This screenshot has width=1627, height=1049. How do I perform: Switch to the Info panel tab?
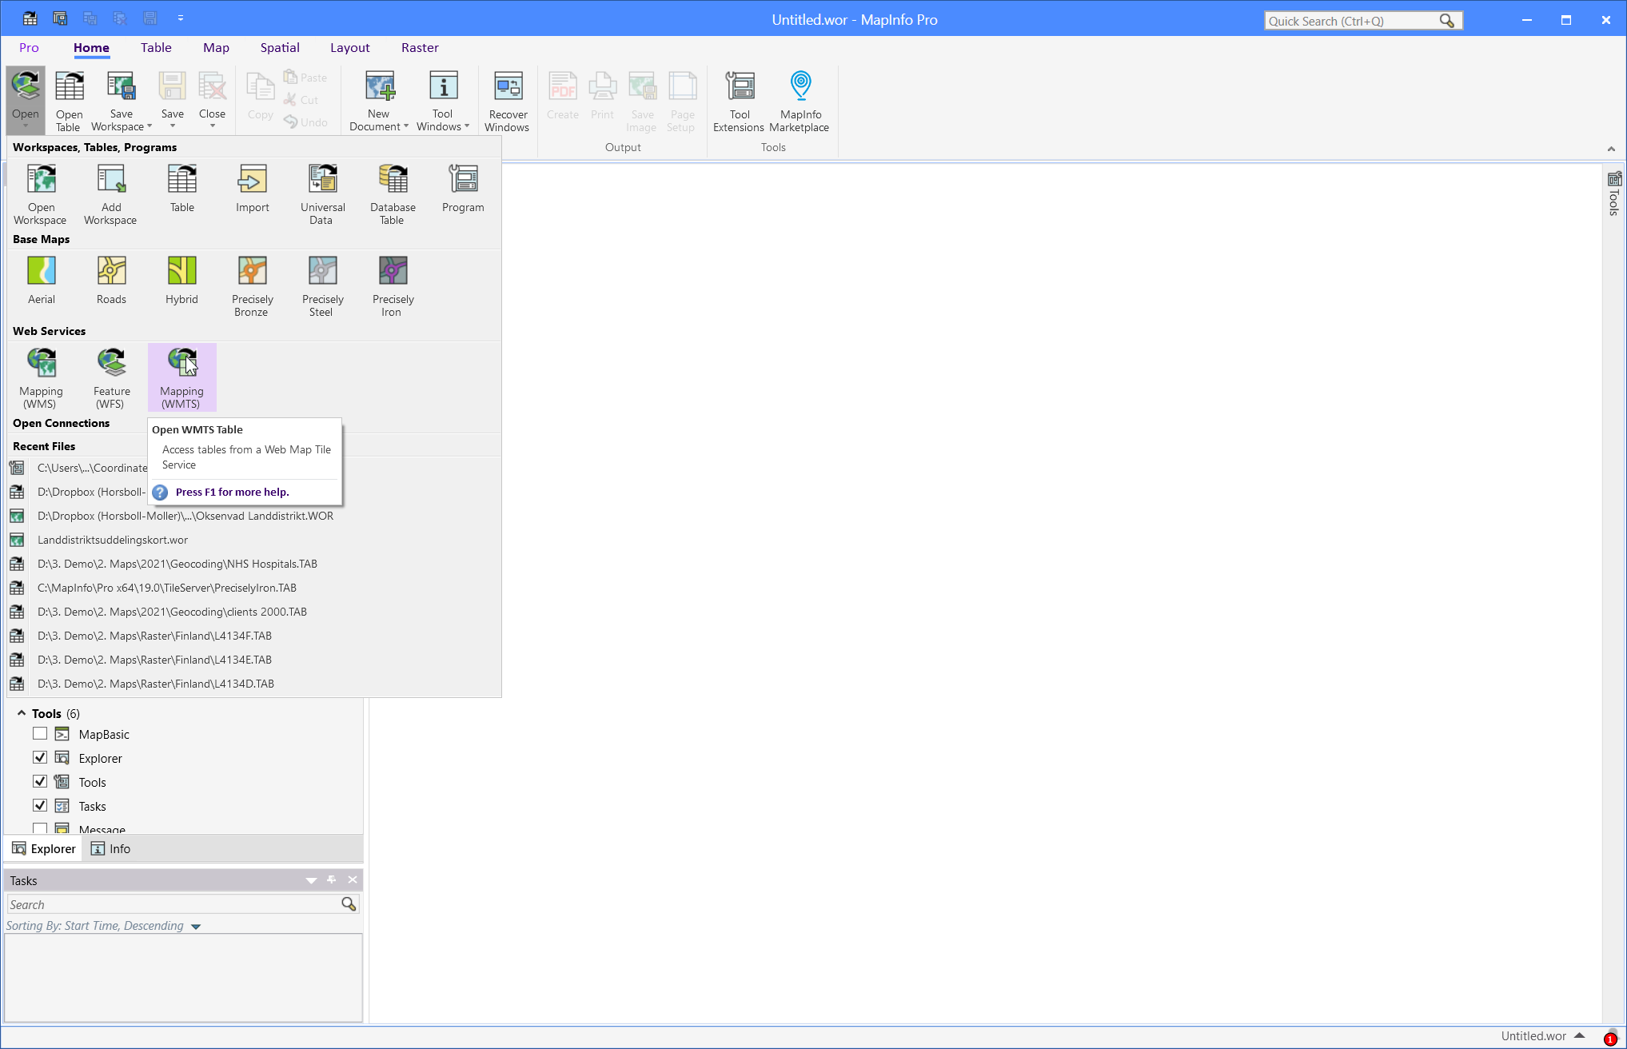(110, 848)
